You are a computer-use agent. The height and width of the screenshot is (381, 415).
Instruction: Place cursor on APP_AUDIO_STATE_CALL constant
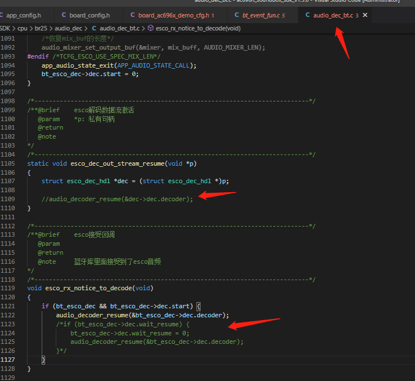pos(153,65)
